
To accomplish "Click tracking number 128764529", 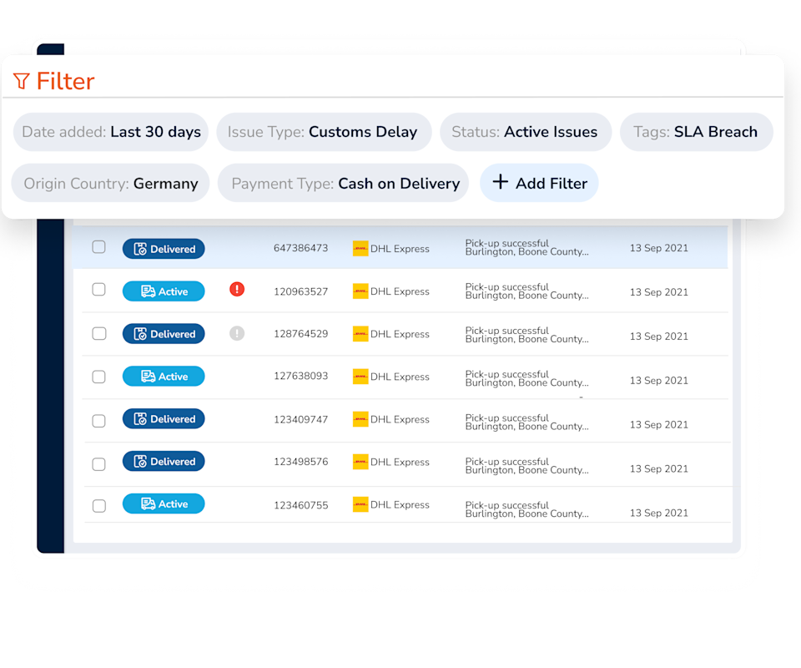I will point(301,334).
